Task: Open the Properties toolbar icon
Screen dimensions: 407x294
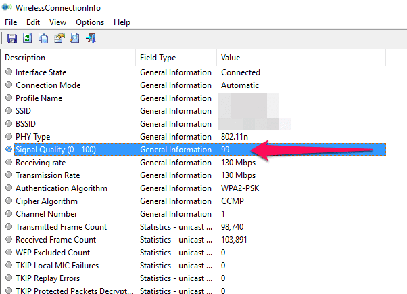Action: coord(59,38)
